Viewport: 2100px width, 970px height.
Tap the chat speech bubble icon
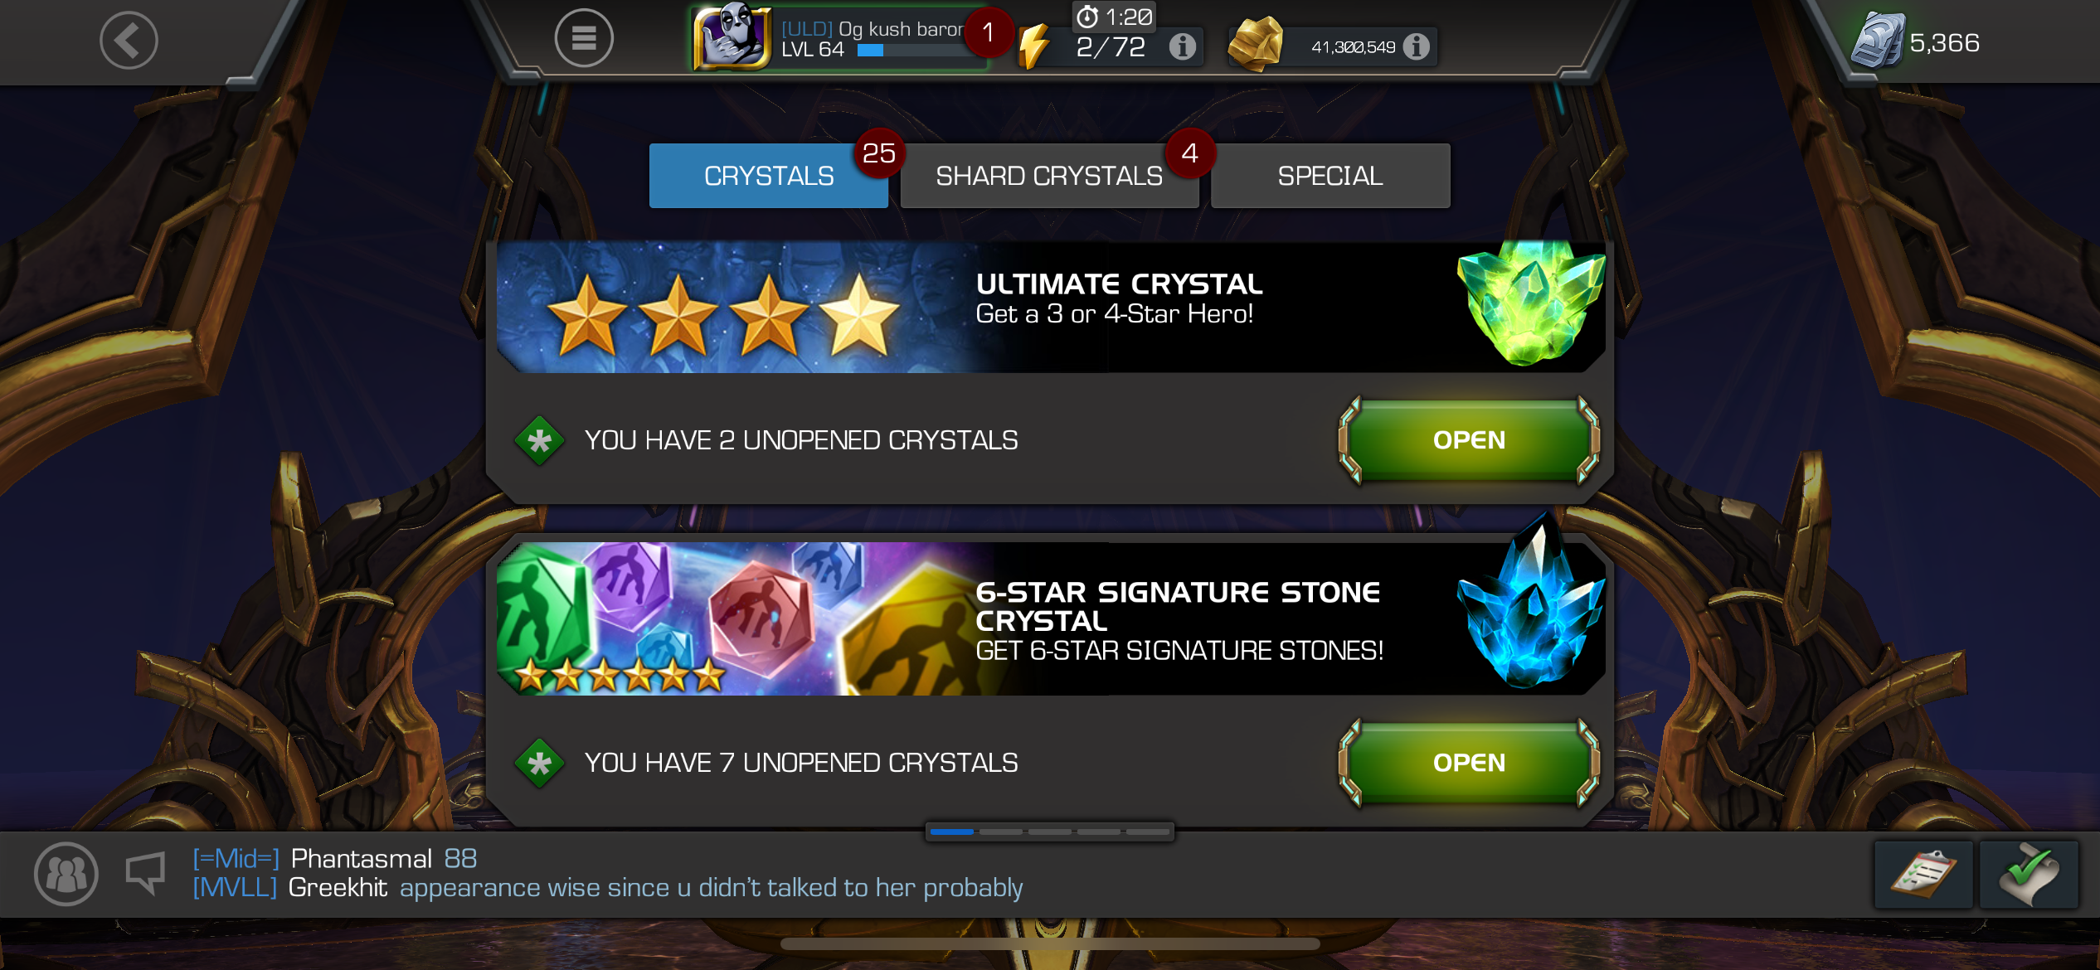point(145,874)
